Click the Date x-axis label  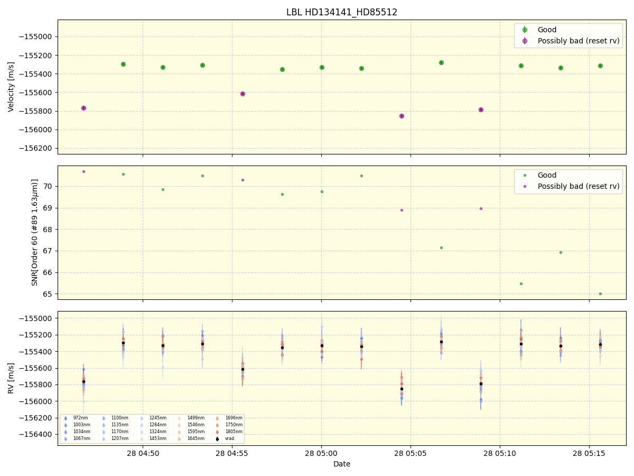point(342,464)
